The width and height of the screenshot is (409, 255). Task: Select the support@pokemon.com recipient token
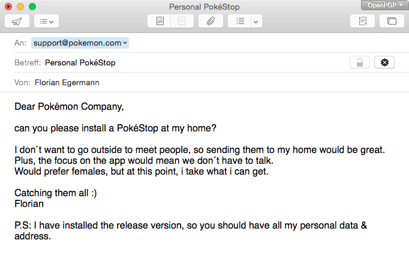80,43
